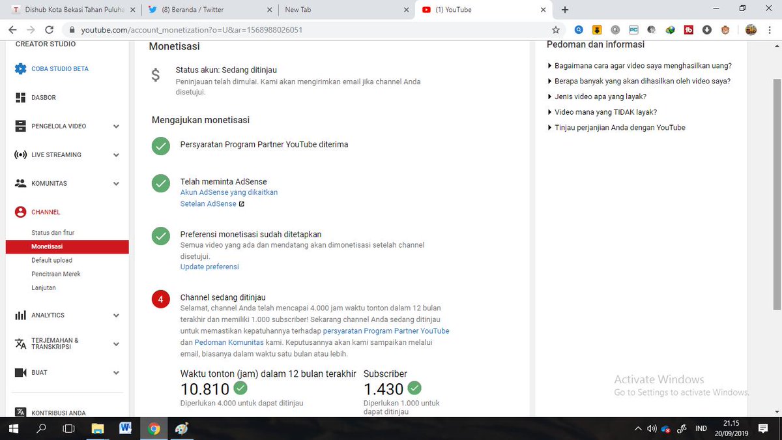Click the Analytics bar chart icon
Viewport: 782px width, 440px height.
click(20, 315)
